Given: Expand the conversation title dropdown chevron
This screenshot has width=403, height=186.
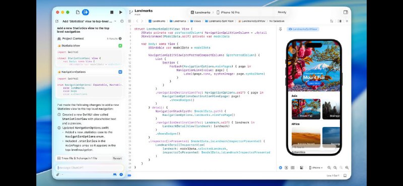Looking at the screenshot, I should pos(115,21).
